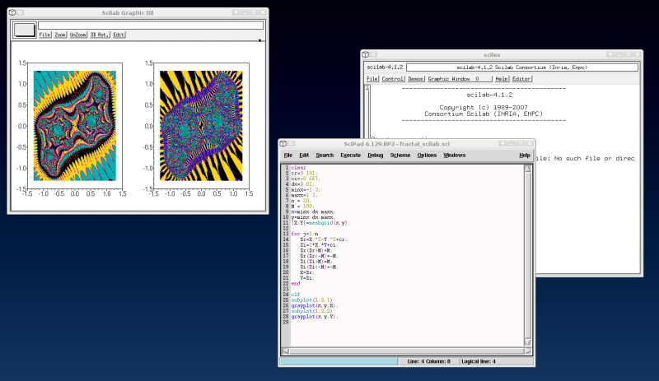Click SciPad vertical scrollbar down arrow
This screenshot has height=381, width=659.
click(528, 342)
